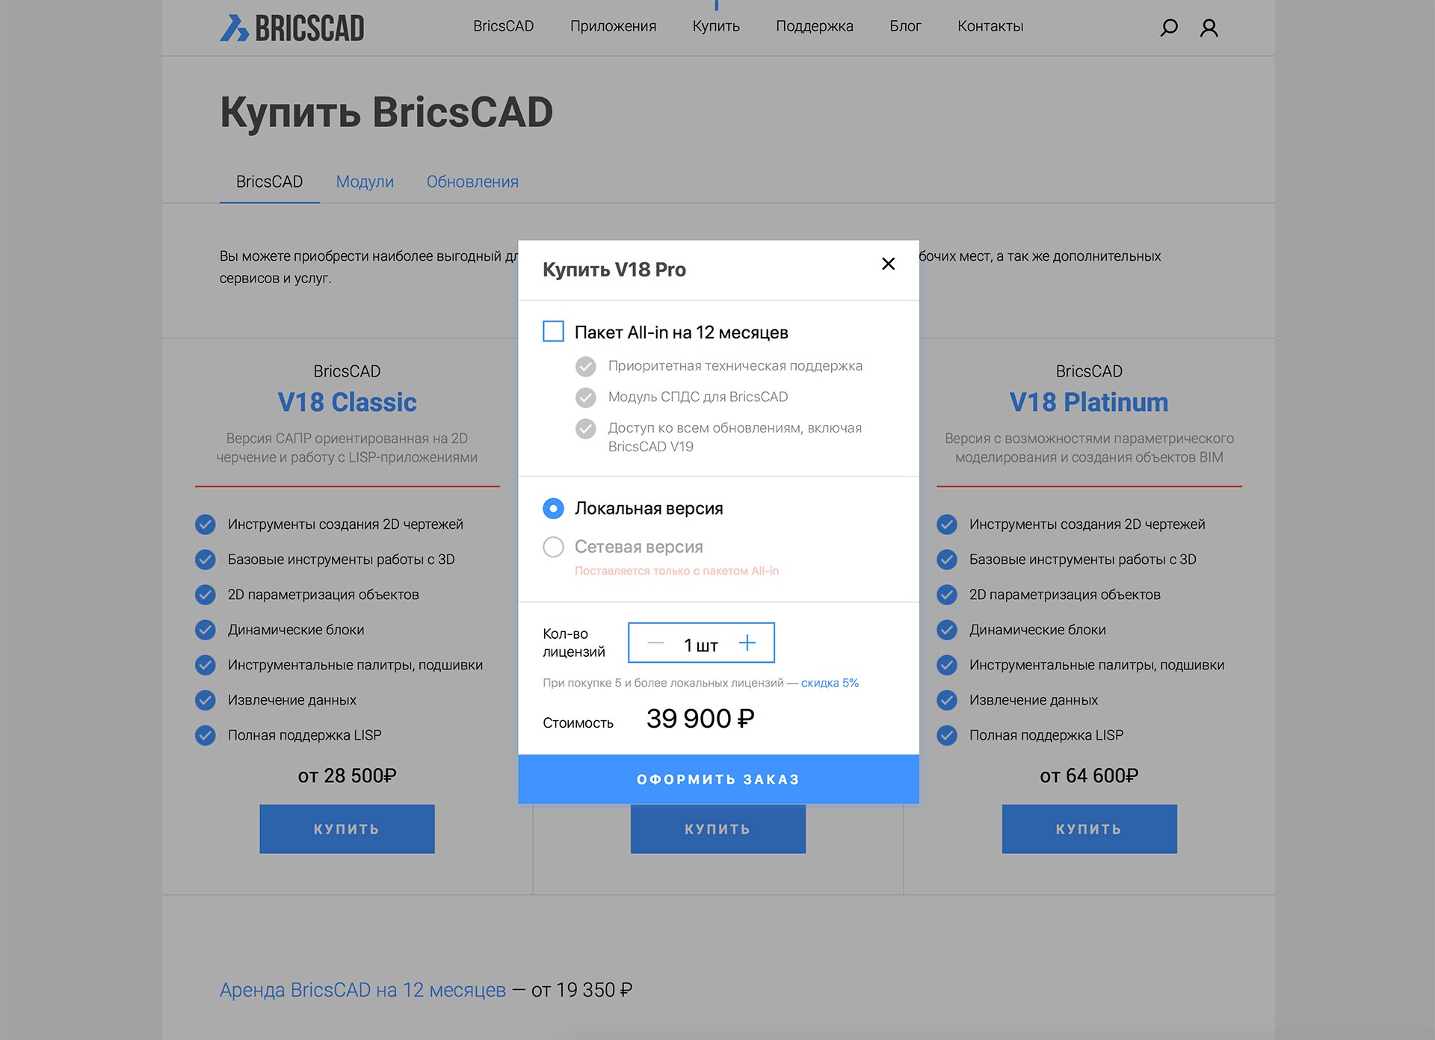The height and width of the screenshot is (1040, 1435).
Task: Open Купить menu item in header
Action: point(716,26)
